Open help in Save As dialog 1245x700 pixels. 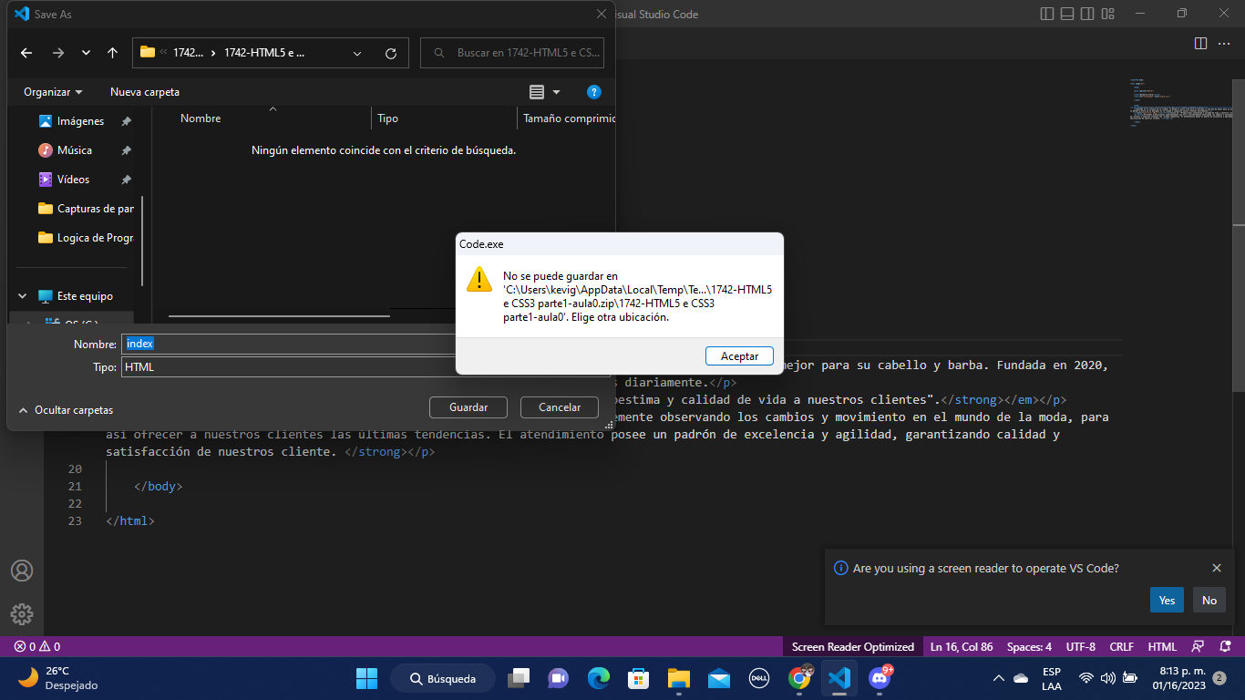point(593,92)
